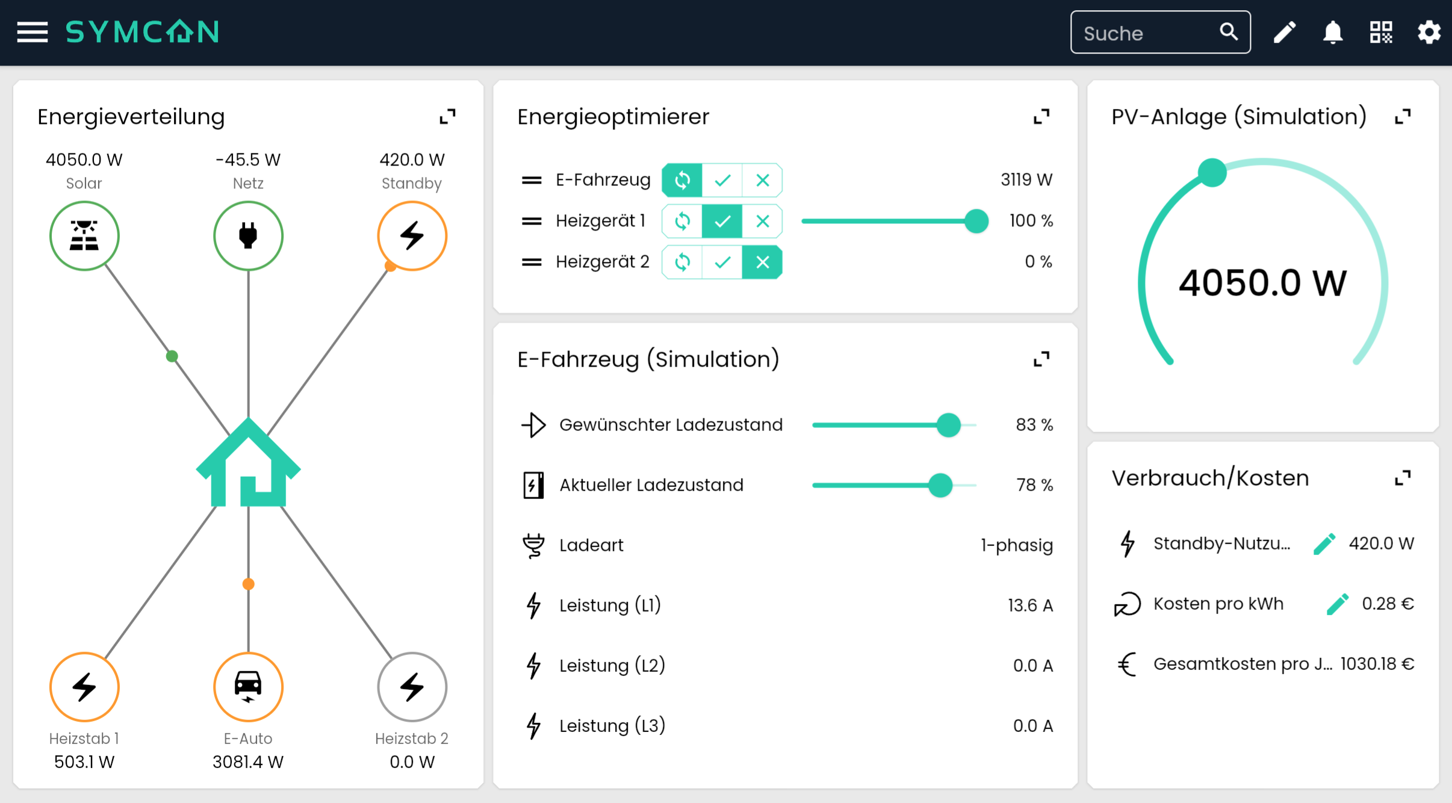Image resolution: width=1452 pixels, height=803 pixels.
Task: Set Heizgerät 1 to automatic mode
Action: tap(682, 221)
